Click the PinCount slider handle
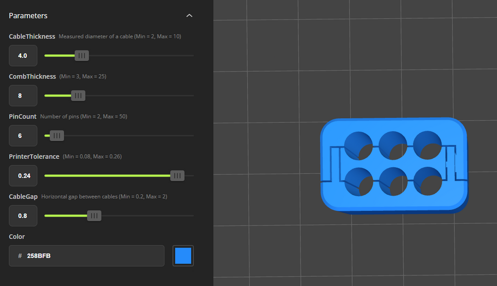The width and height of the screenshot is (497, 286). 57,135
